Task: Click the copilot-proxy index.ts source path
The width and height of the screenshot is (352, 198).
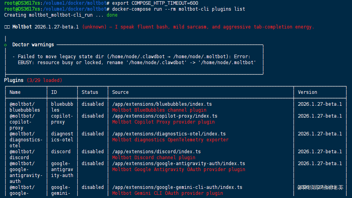Action: point(165,116)
